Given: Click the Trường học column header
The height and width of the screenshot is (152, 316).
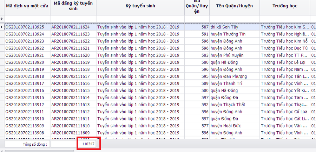Looking at the screenshot, I should pos(285,6).
